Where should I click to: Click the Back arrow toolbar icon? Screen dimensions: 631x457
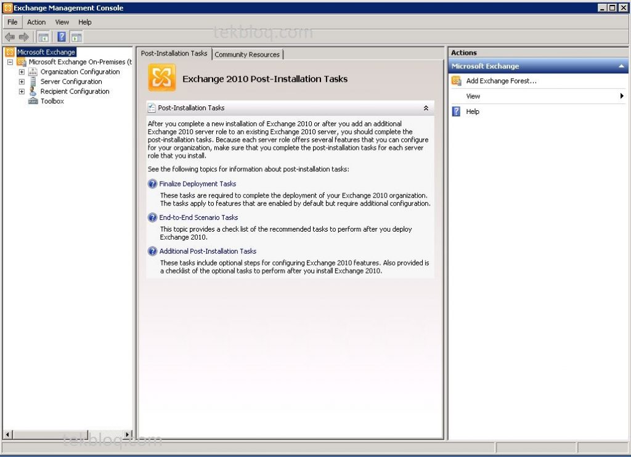click(10, 38)
